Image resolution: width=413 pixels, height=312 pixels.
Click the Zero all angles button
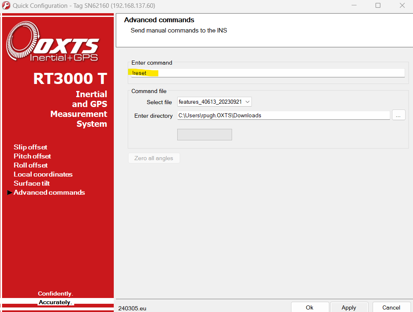coord(154,158)
